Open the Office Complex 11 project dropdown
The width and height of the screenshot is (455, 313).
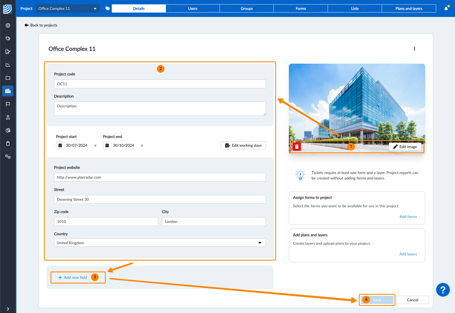coord(67,8)
